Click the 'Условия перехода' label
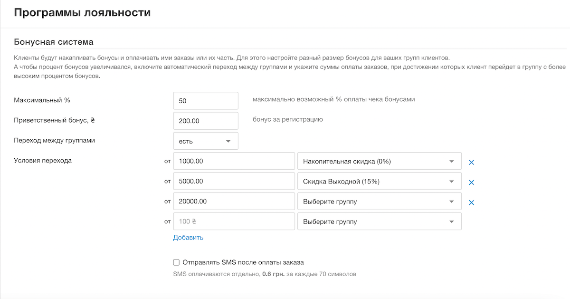Image resolution: width=570 pixels, height=299 pixels. click(43, 160)
